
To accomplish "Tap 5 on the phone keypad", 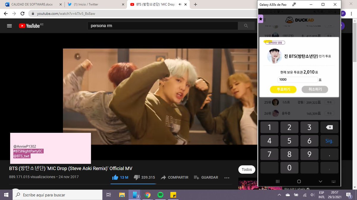I will (x=289, y=141).
